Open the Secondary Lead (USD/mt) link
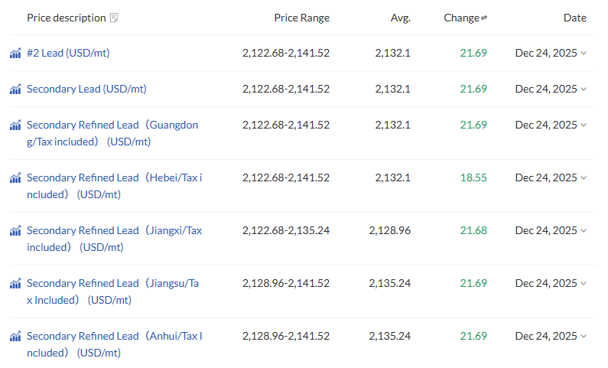 click(x=86, y=90)
